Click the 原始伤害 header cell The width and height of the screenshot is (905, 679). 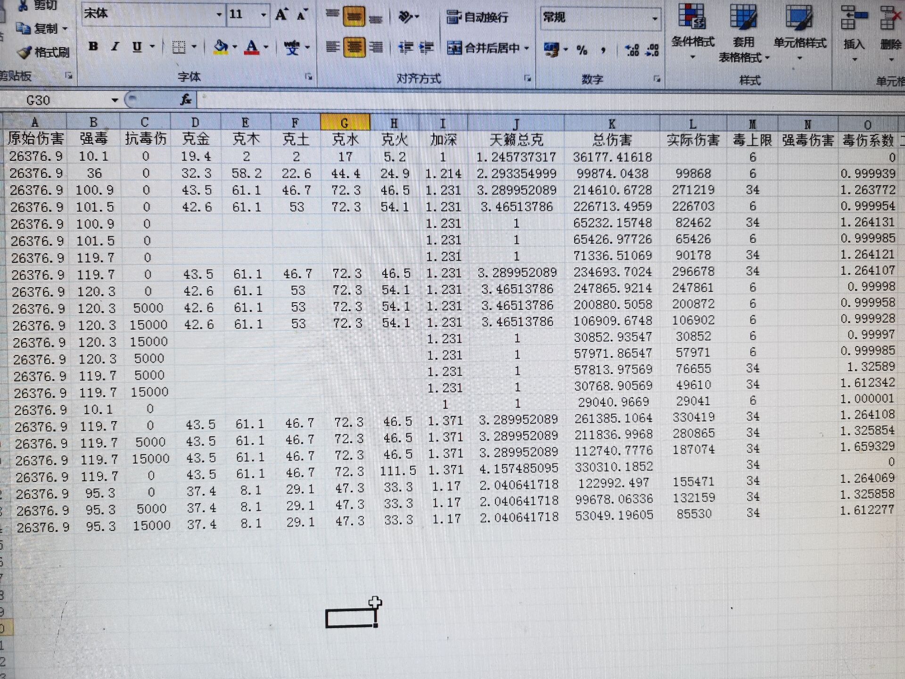[x=35, y=138]
